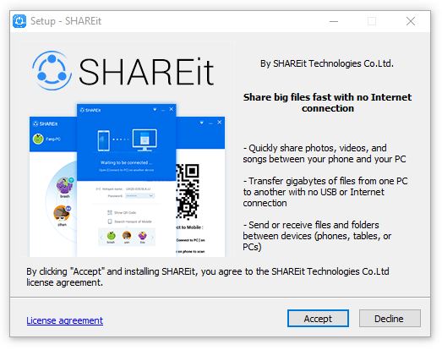
Task: Close the Setup - SHAREit window
Action: 411,21
